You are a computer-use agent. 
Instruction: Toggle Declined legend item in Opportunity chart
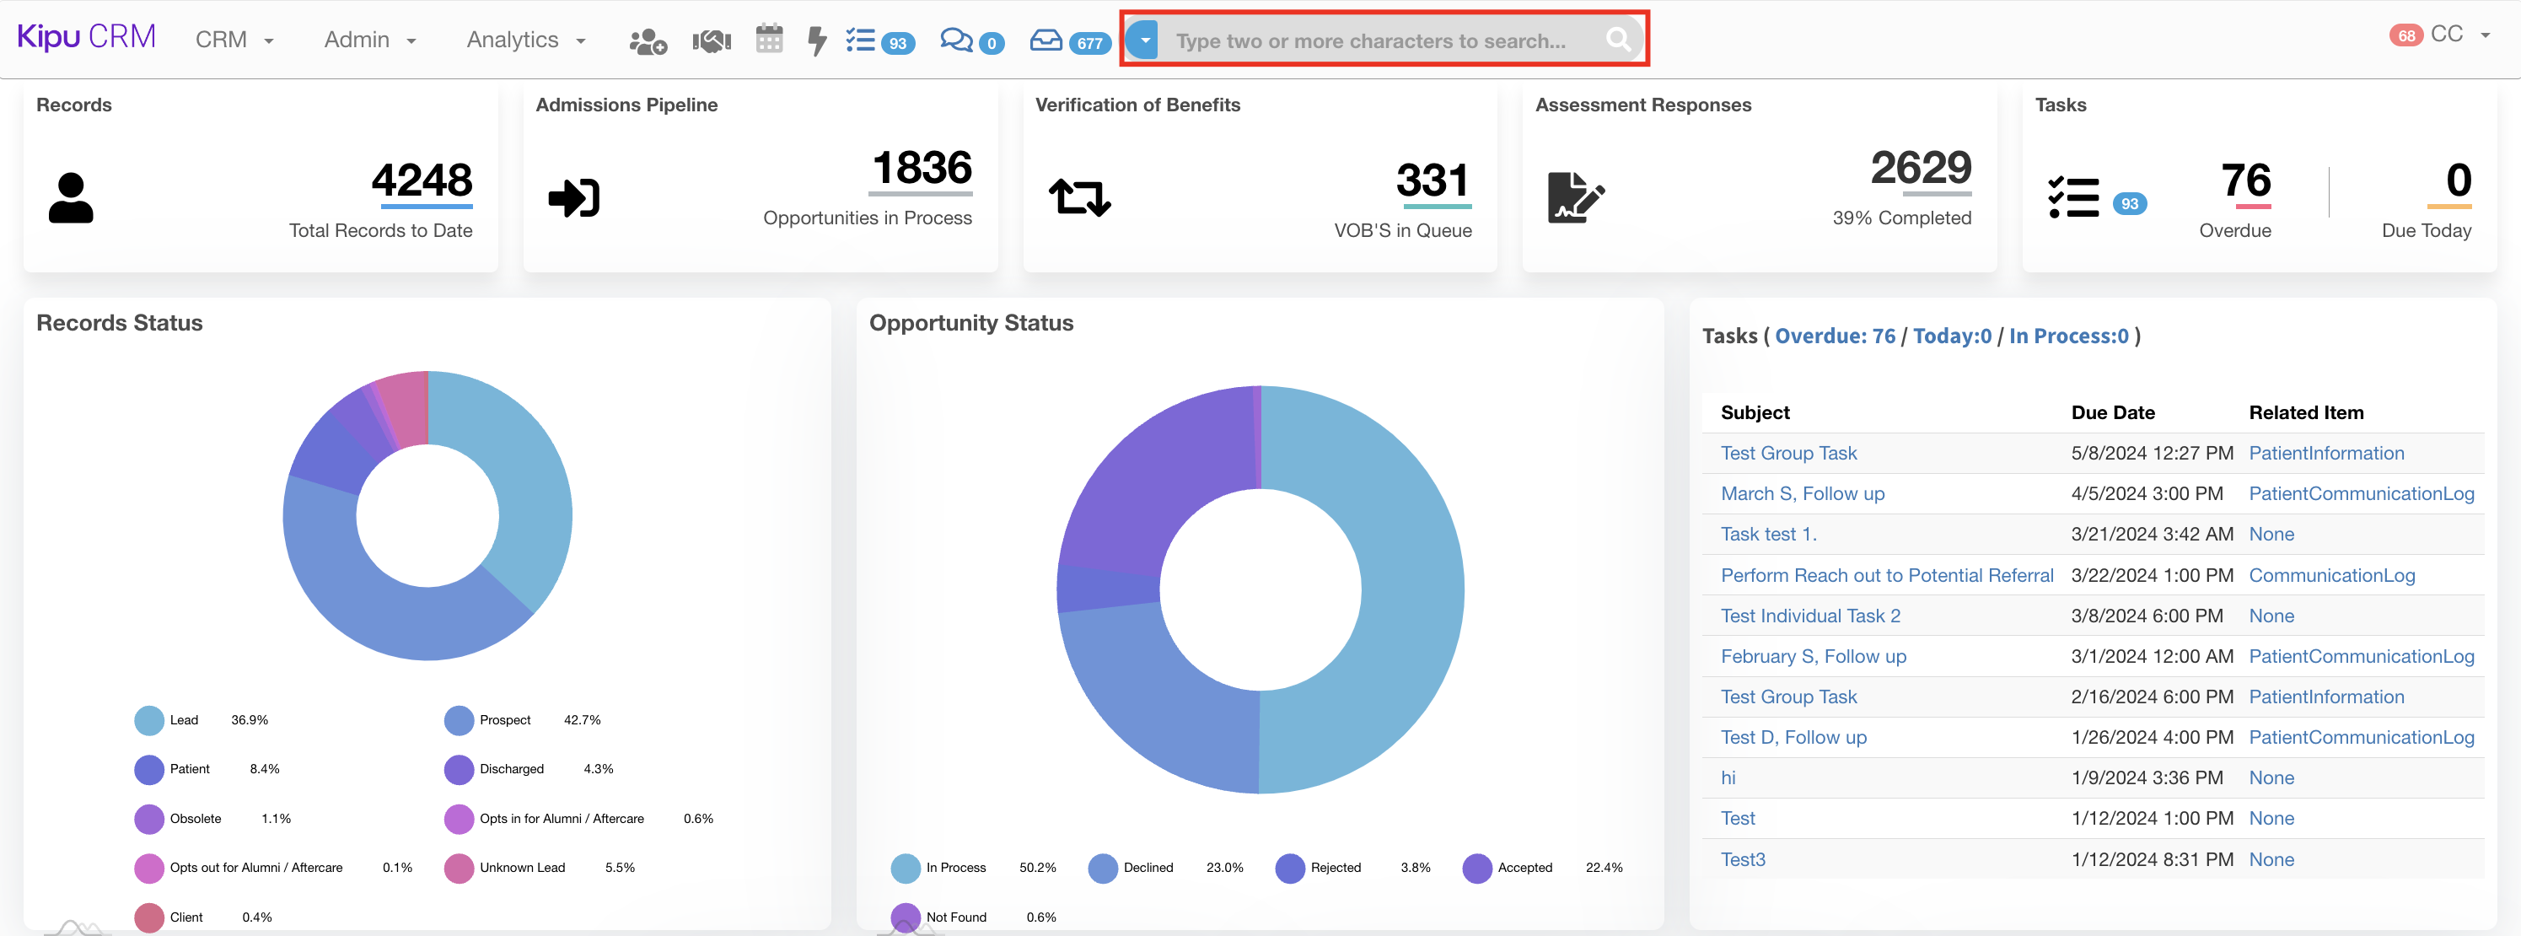(1103, 868)
